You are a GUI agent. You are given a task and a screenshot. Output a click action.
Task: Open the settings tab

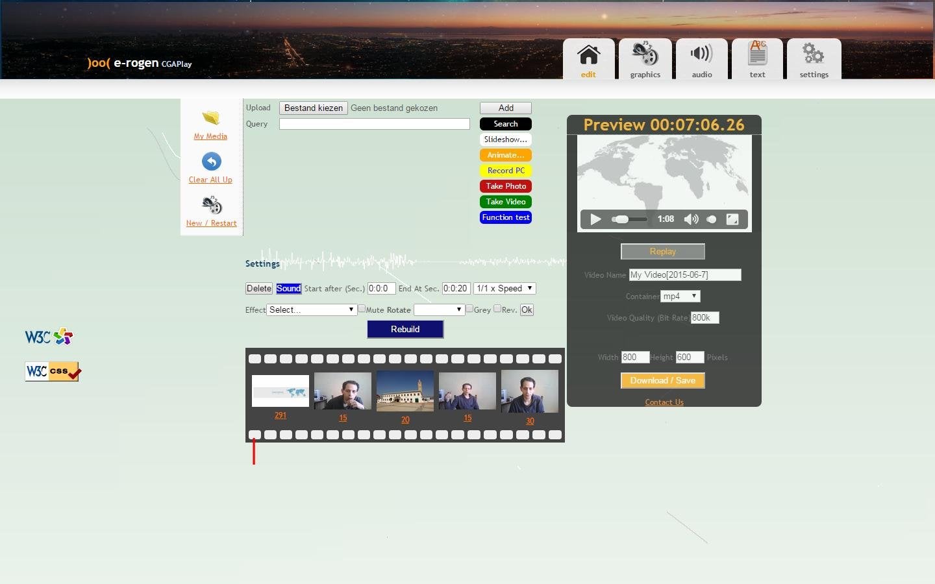(814, 59)
